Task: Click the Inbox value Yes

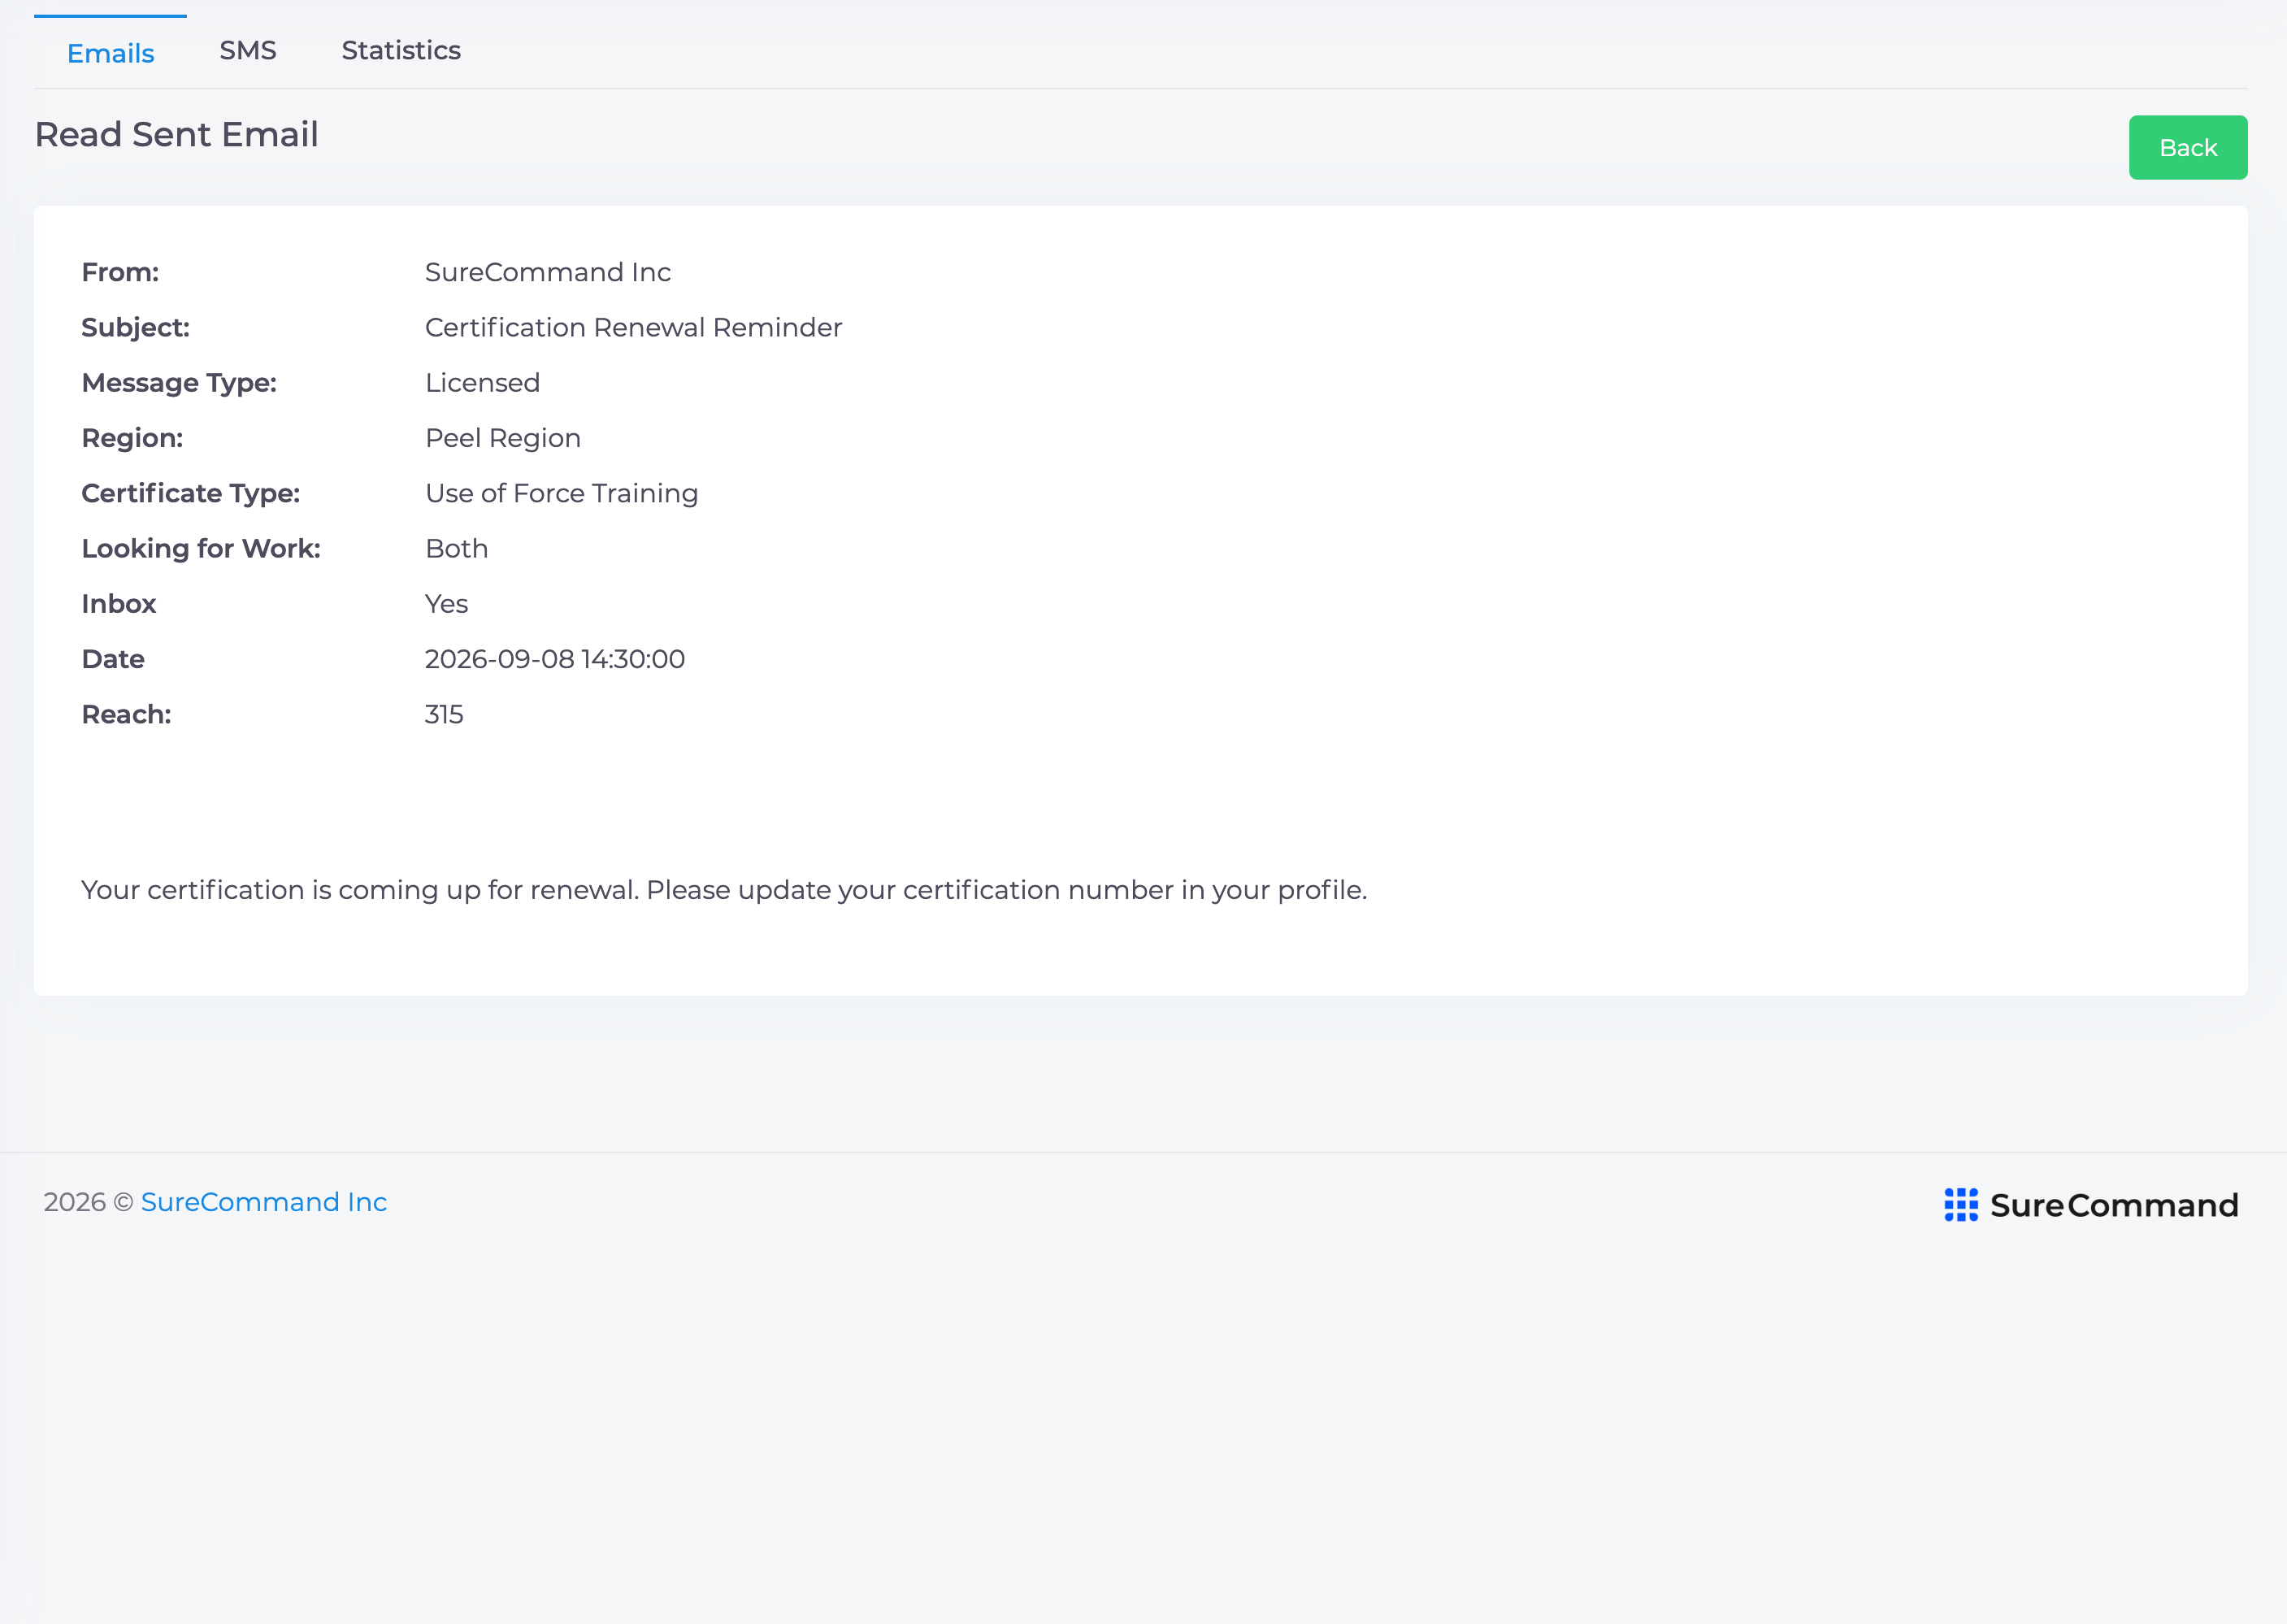Action: [x=446, y=604]
